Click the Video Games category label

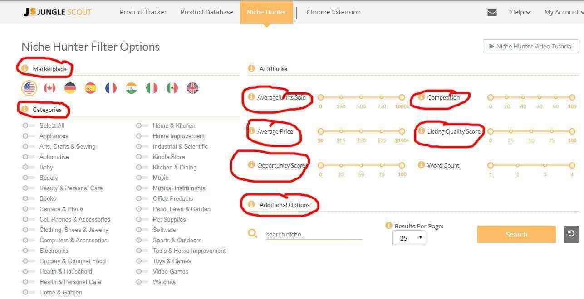click(171, 271)
